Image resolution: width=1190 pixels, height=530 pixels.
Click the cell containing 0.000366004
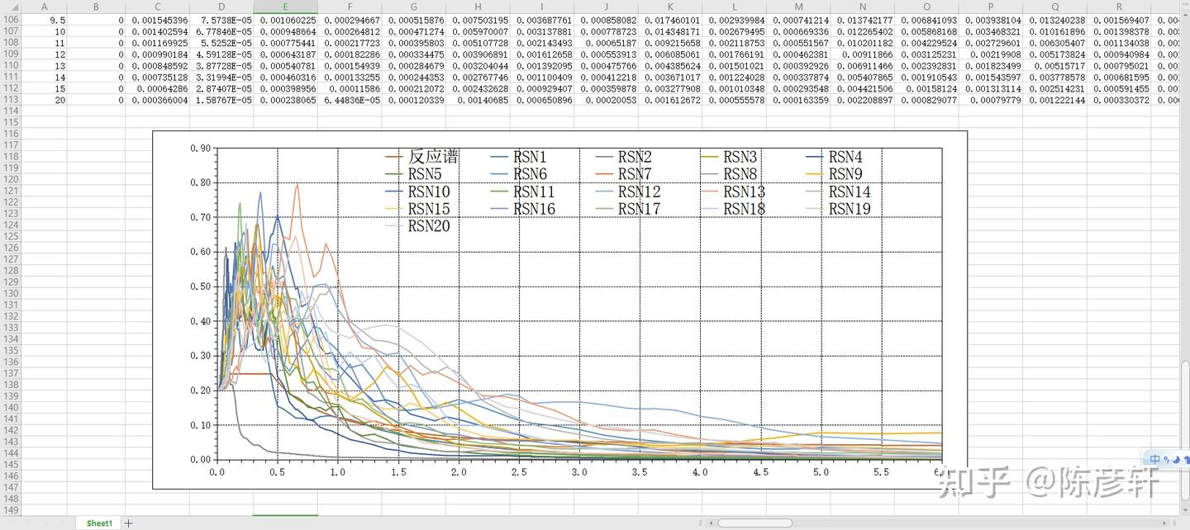coord(157,100)
